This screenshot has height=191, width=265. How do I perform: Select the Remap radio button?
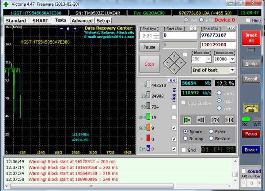pos(185,139)
